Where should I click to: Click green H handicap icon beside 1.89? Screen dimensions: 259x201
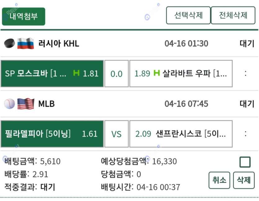157,73
